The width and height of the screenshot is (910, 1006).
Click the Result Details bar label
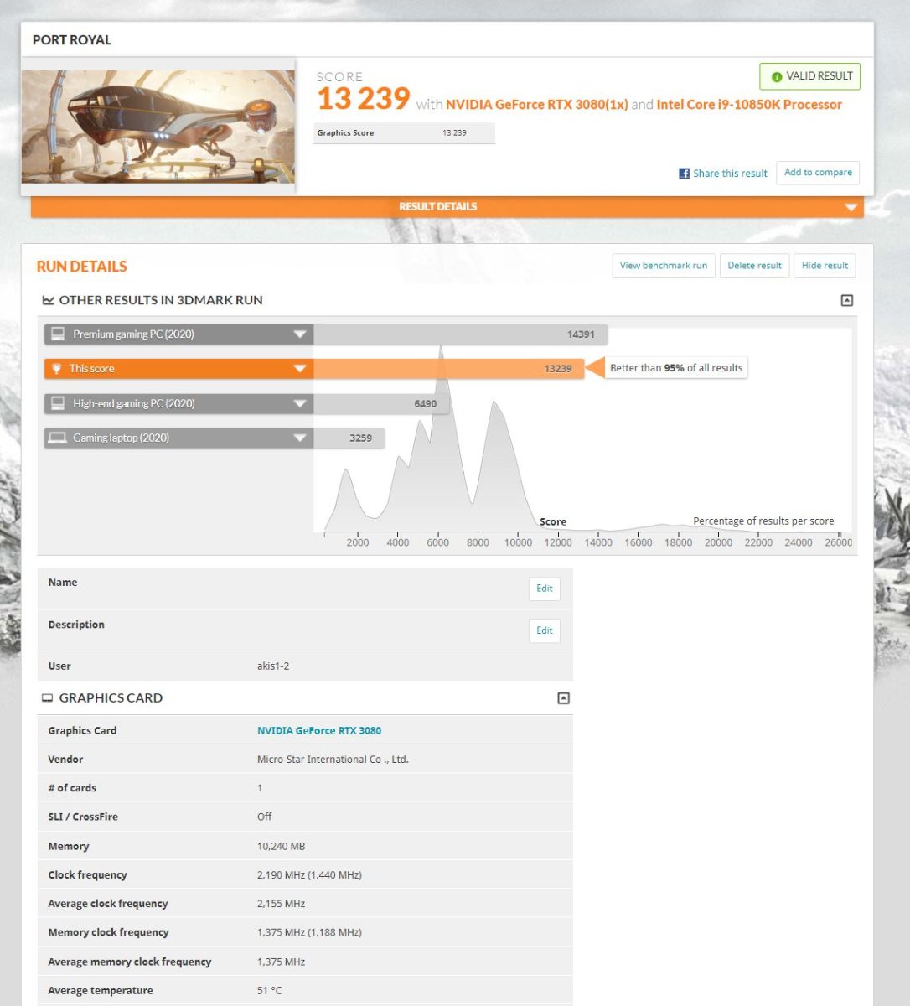click(x=437, y=207)
